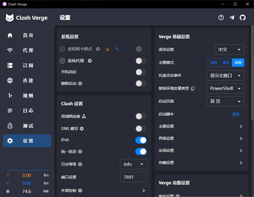Image resolution: width=254 pixels, height=197 pixels.
Task: Go to 订阅 in sidebar
Action: point(27,65)
